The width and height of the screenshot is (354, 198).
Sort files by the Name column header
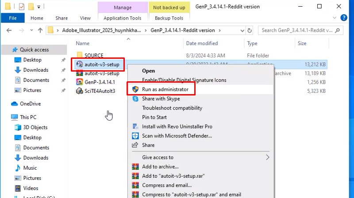tap(83, 43)
